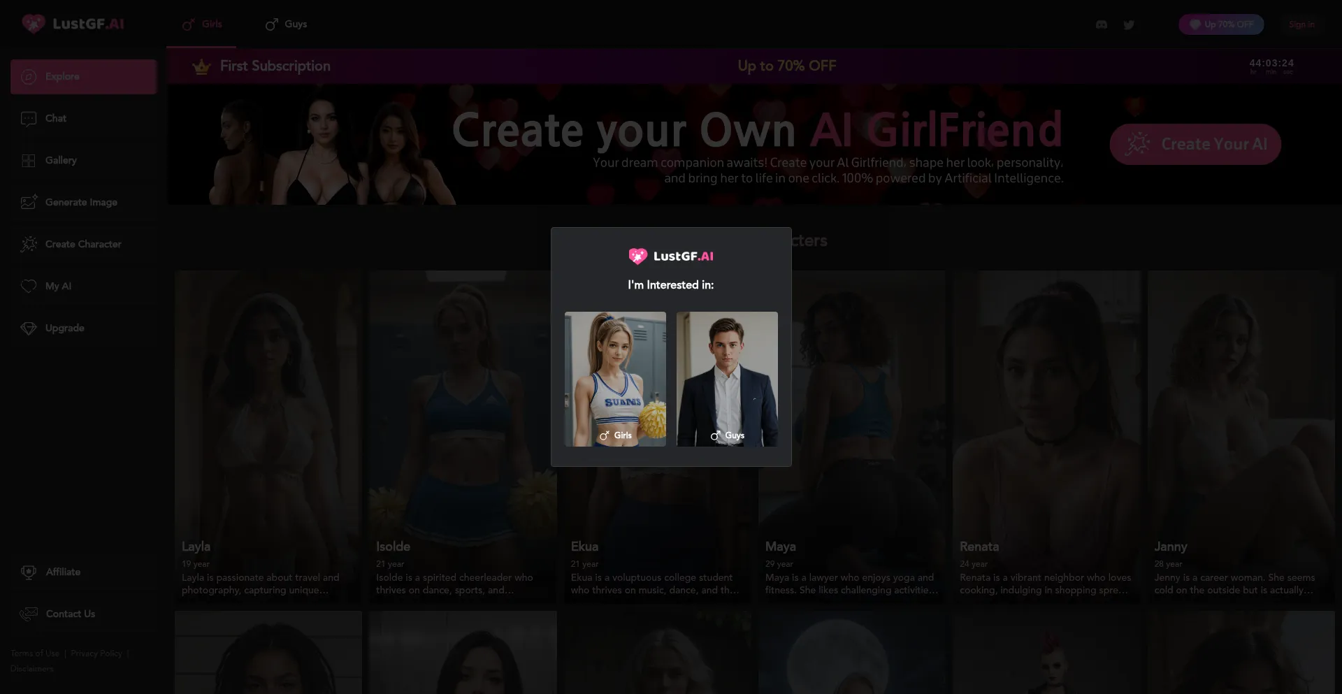Click the Sign In link
Image resolution: width=1342 pixels, height=694 pixels.
pos(1301,24)
